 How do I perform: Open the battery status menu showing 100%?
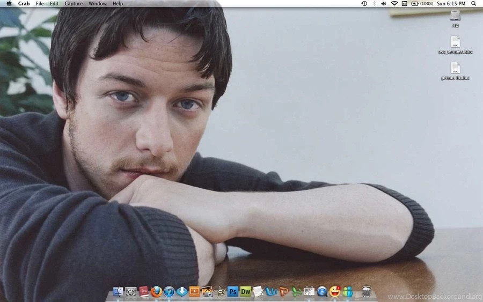(x=422, y=4)
